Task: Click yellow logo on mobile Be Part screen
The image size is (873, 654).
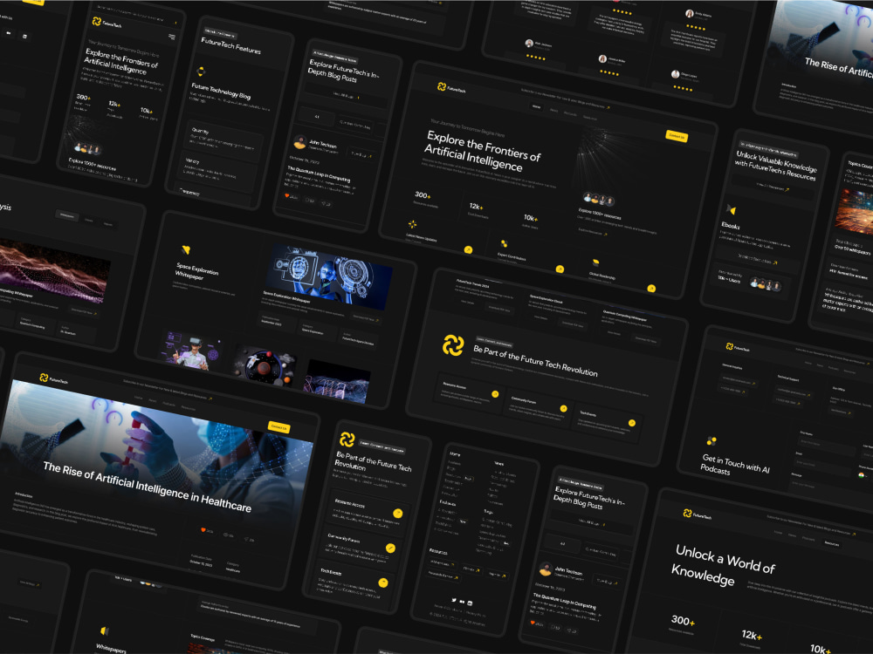Action: [x=347, y=439]
